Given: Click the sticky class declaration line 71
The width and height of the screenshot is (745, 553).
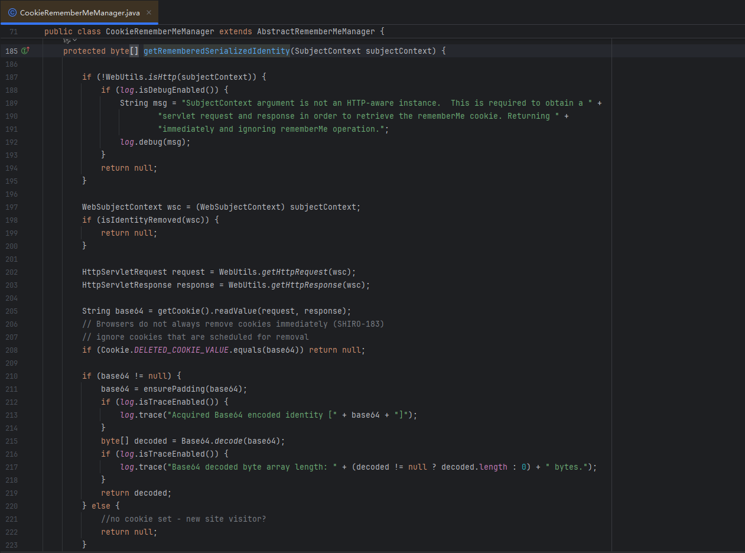Looking at the screenshot, I should 214,31.
